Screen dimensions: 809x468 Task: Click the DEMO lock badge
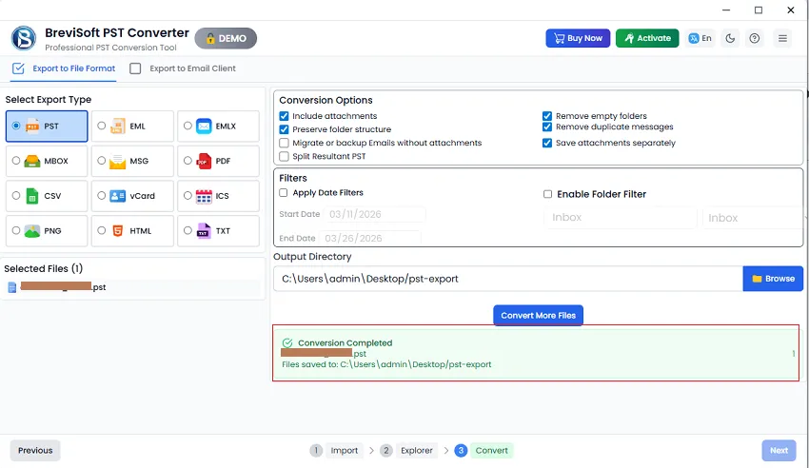pos(226,38)
